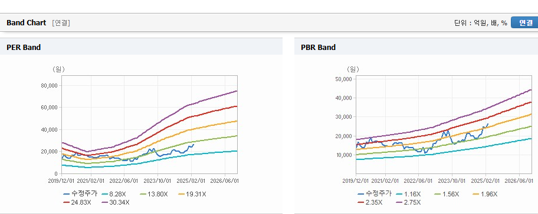Toggle 30.34X band in PER legend
The height and width of the screenshot is (214, 538).
115,202
